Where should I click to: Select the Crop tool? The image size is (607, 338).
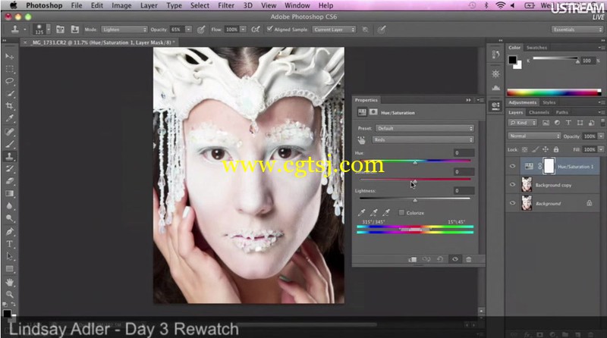10,106
